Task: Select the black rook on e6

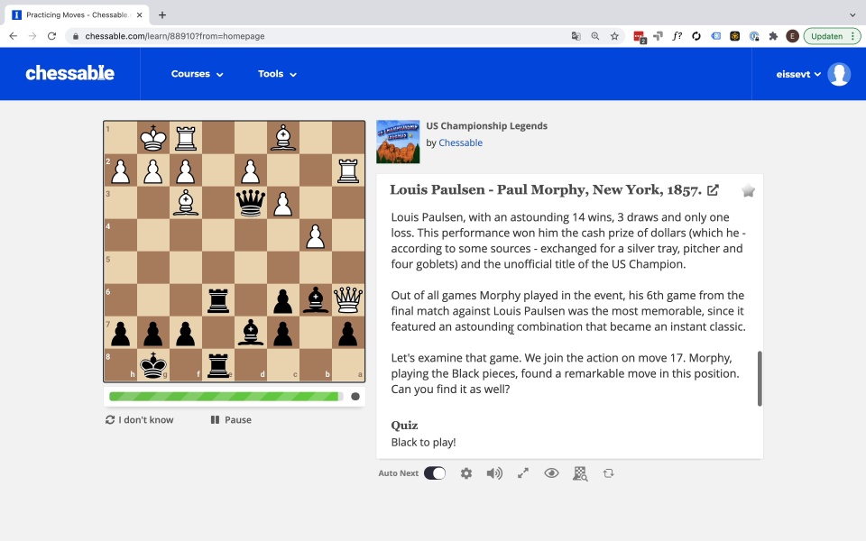Action: (x=218, y=299)
